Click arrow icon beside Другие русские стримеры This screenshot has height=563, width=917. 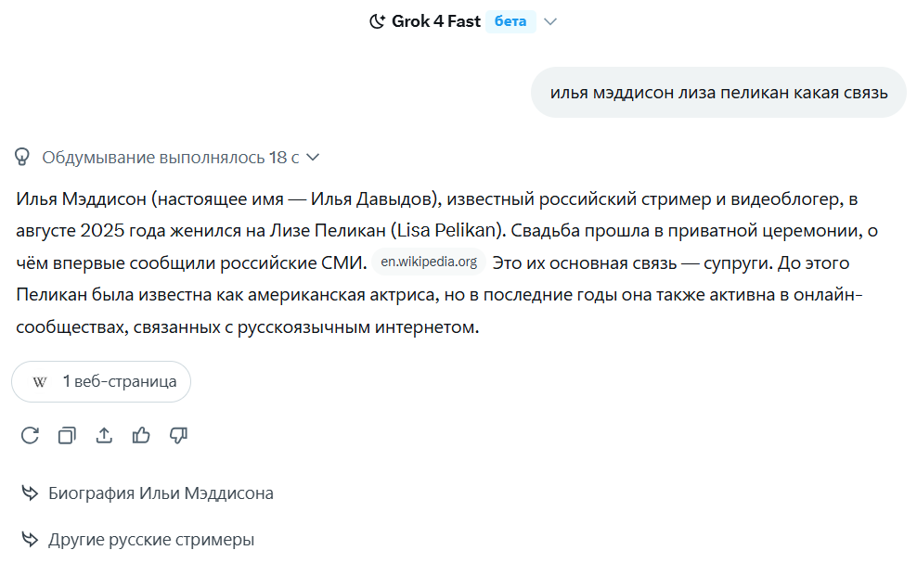(30, 540)
